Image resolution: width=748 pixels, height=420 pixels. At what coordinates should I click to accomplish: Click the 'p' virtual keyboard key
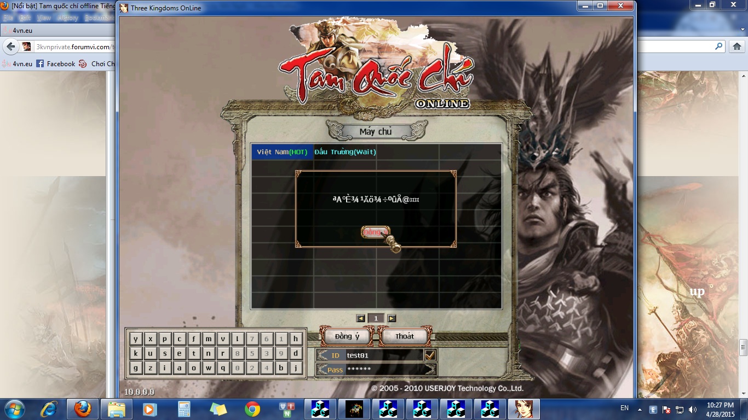[165, 339]
